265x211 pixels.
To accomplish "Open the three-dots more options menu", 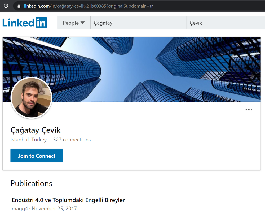I will (x=249, y=110).
